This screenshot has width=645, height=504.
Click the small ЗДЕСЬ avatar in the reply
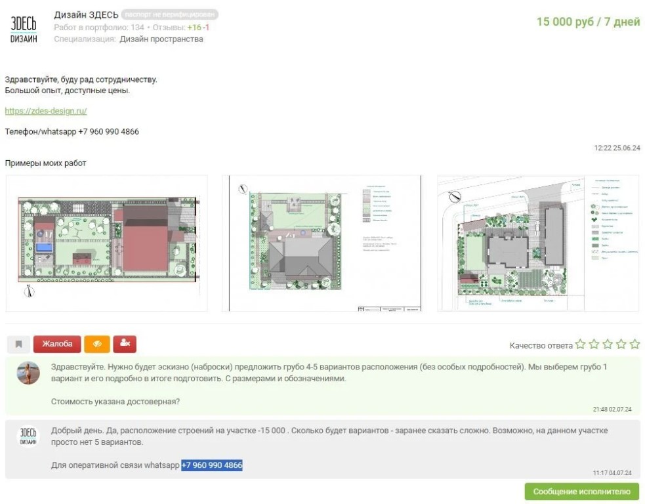pos(28,436)
